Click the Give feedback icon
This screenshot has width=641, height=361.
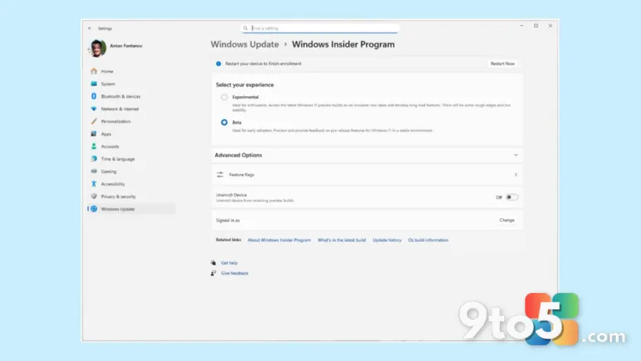point(214,273)
